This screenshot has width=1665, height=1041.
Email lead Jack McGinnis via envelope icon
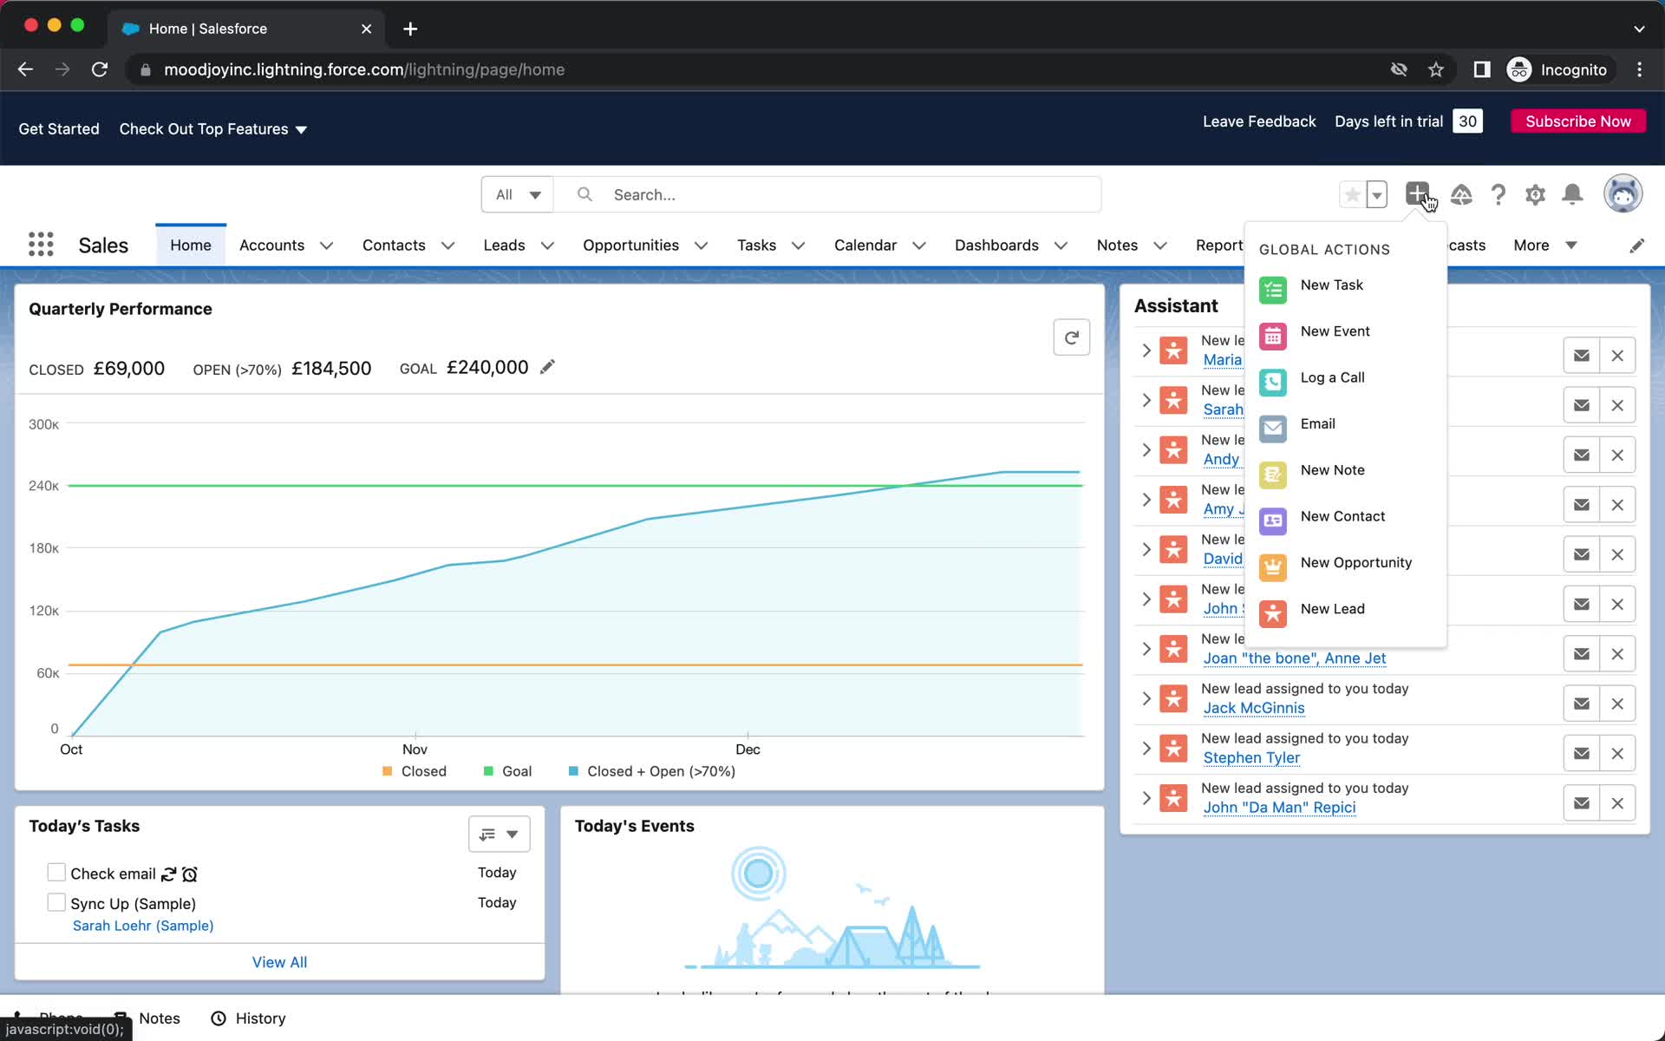click(x=1582, y=704)
